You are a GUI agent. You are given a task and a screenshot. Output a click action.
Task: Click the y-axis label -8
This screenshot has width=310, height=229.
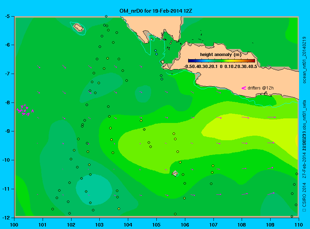(x=7, y=103)
